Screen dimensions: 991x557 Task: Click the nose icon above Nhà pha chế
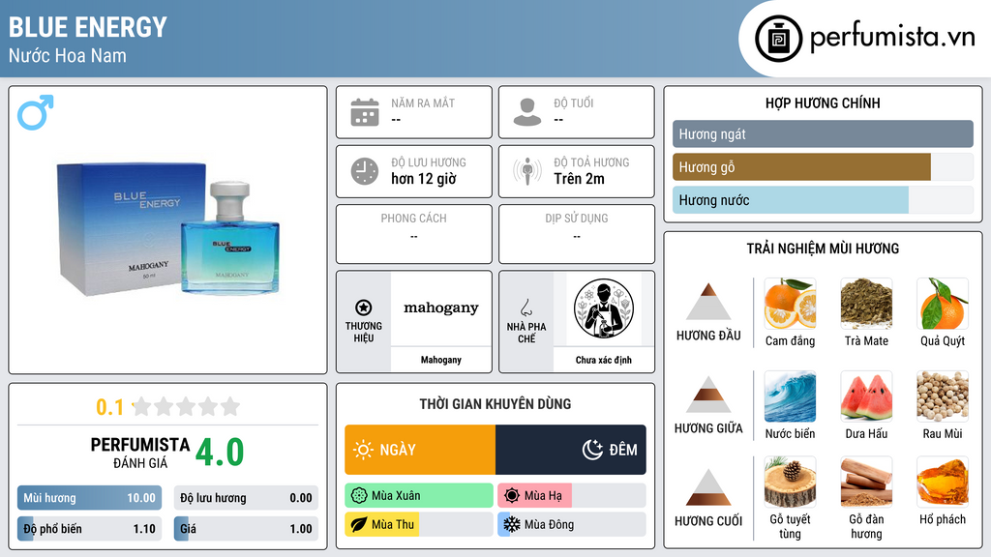pos(526,308)
